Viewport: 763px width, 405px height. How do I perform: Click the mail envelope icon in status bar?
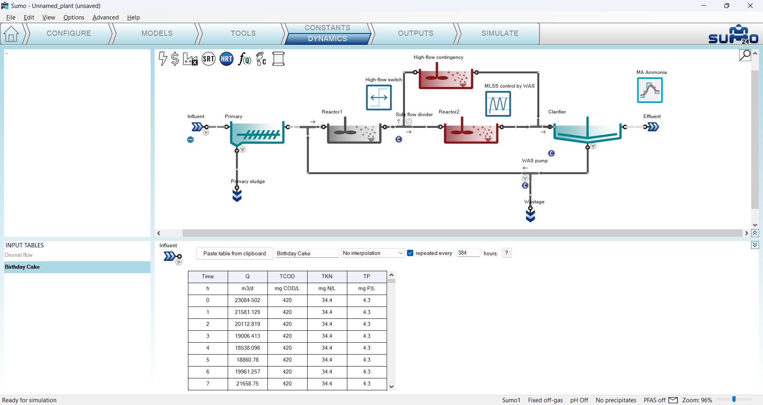coord(673,400)
